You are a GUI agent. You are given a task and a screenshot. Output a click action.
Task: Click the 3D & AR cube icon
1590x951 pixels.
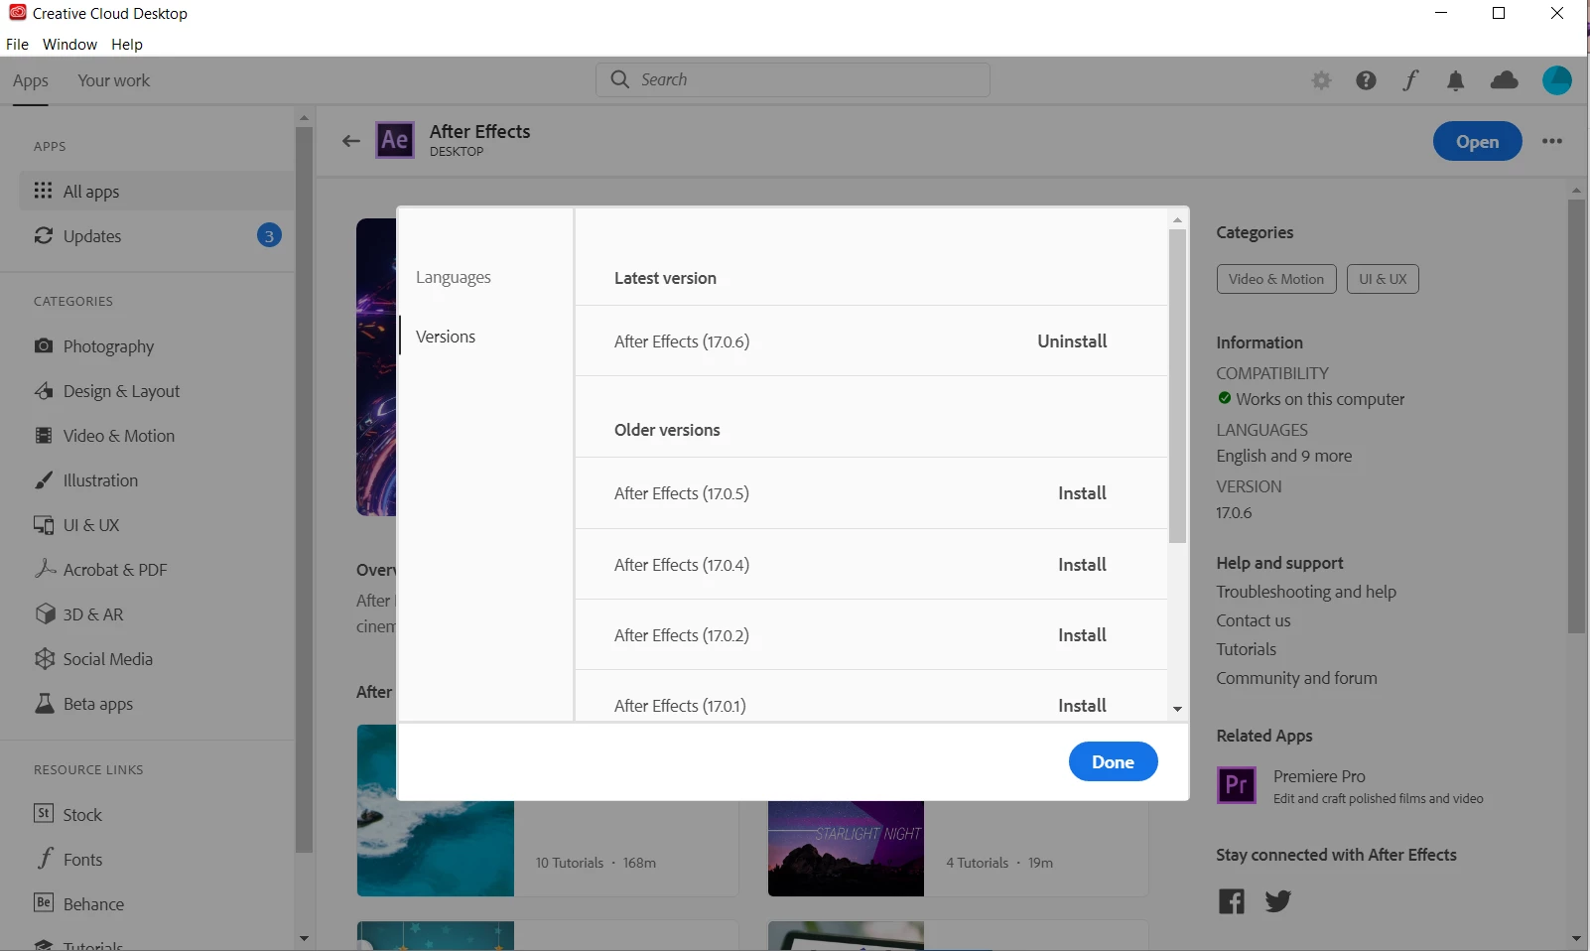tap(45, 613)
